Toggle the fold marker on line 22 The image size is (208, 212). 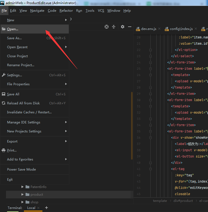[x=151, y=50]
